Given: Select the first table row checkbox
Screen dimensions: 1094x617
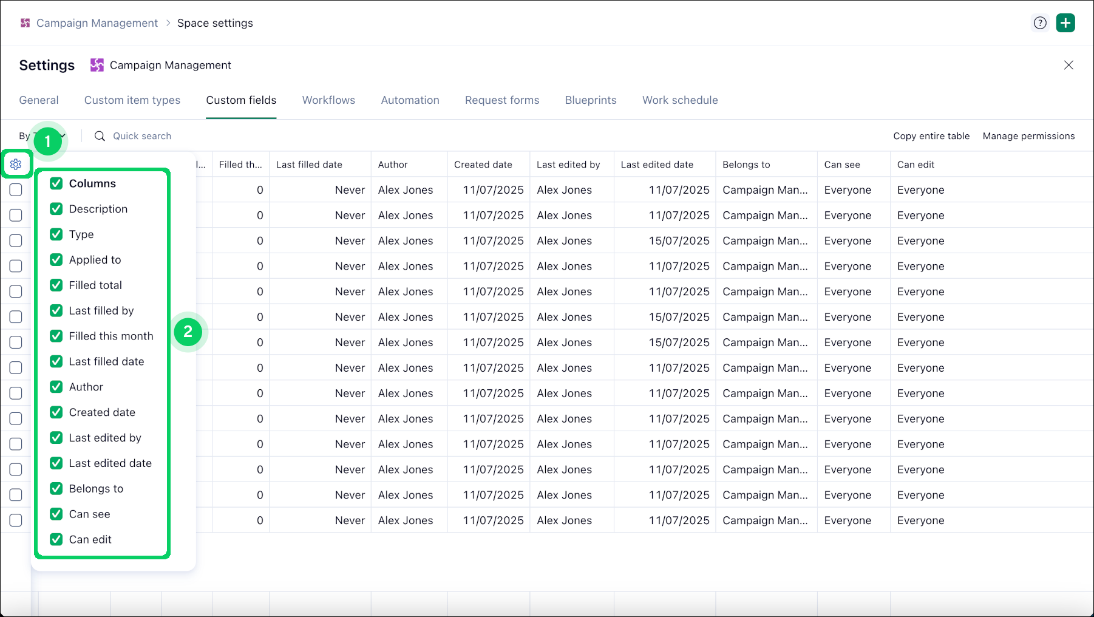Looking at the screenshot, I should 16,190.
